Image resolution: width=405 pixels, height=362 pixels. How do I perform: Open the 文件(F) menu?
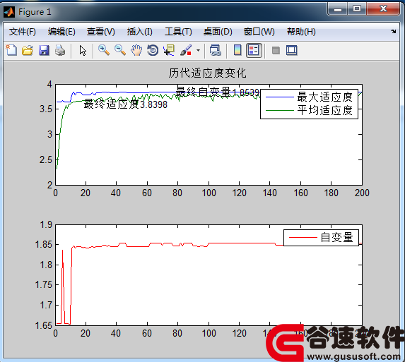point(23,32)
